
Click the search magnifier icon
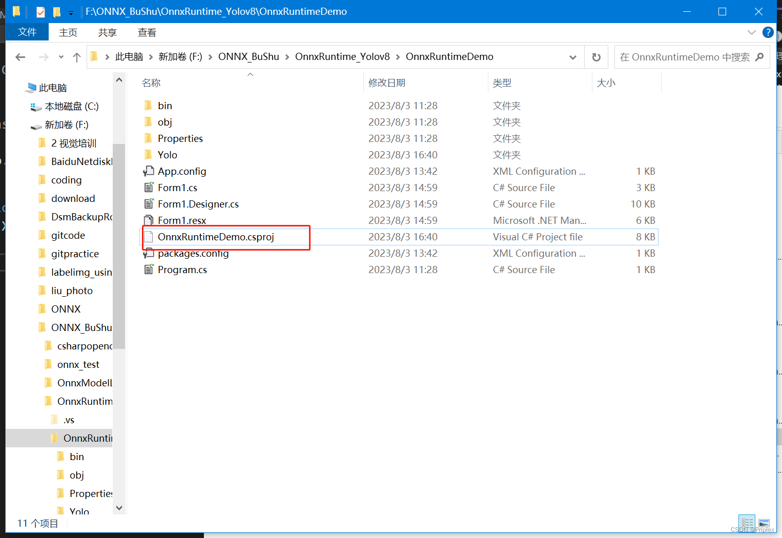coord(759,57)
